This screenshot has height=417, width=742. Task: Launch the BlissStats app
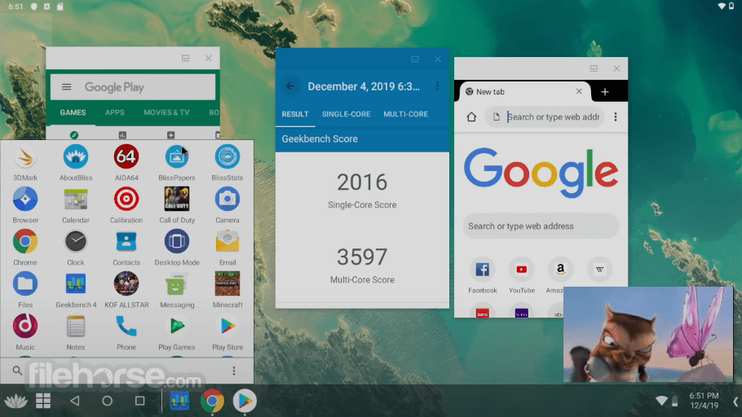[227, 156]
